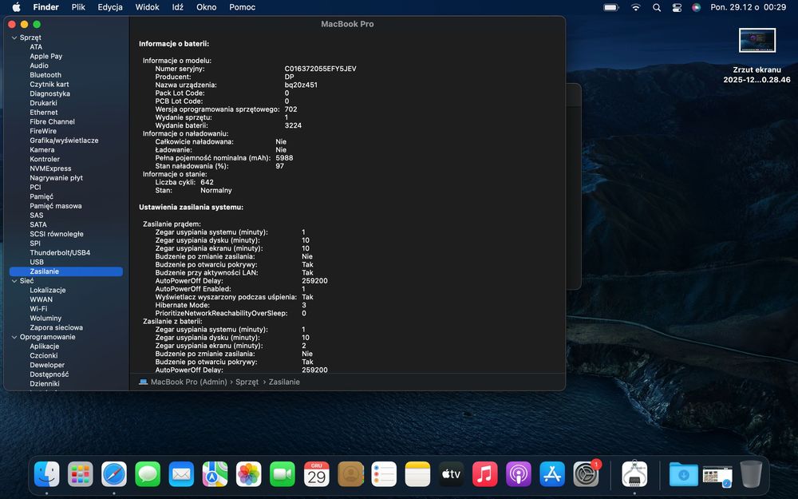Launch Safari from the Dock
Viewport: 798px width, 499px height.
click(x=114, y=474)
